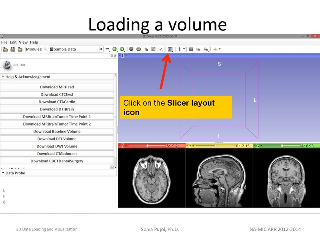Viewport: 320px width, 240px height.
Task: Open the File menu
Action: pyautogui.click(x=4, y=42)
